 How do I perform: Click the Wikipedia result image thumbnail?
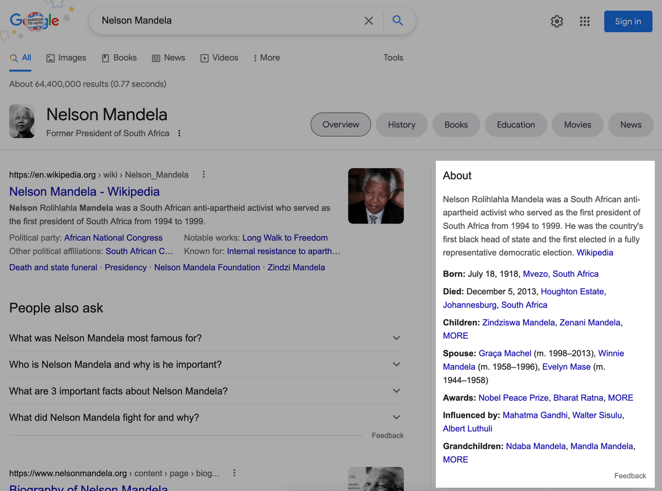(x=376, y=196)
